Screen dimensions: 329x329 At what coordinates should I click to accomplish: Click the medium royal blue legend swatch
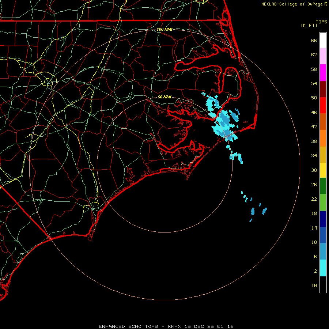[x=323, y=235]
